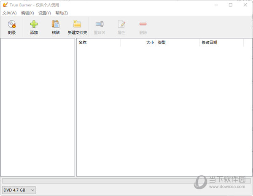Click the red minus Delete (删除) icon

(143, 24)
